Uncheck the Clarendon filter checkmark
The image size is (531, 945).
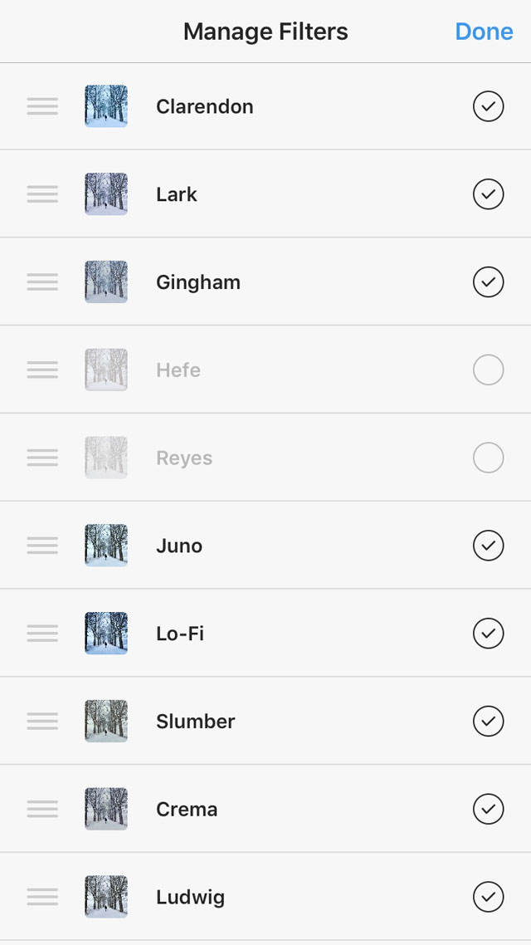tap(488, 106)
